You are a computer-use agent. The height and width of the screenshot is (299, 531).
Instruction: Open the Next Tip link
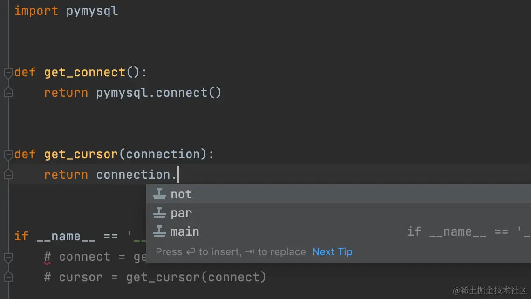332,252
